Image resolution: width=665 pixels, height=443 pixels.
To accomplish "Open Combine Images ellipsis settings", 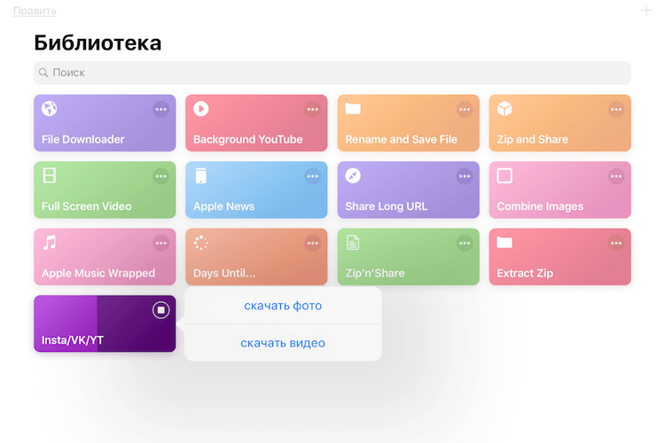I will coord(616,176).
